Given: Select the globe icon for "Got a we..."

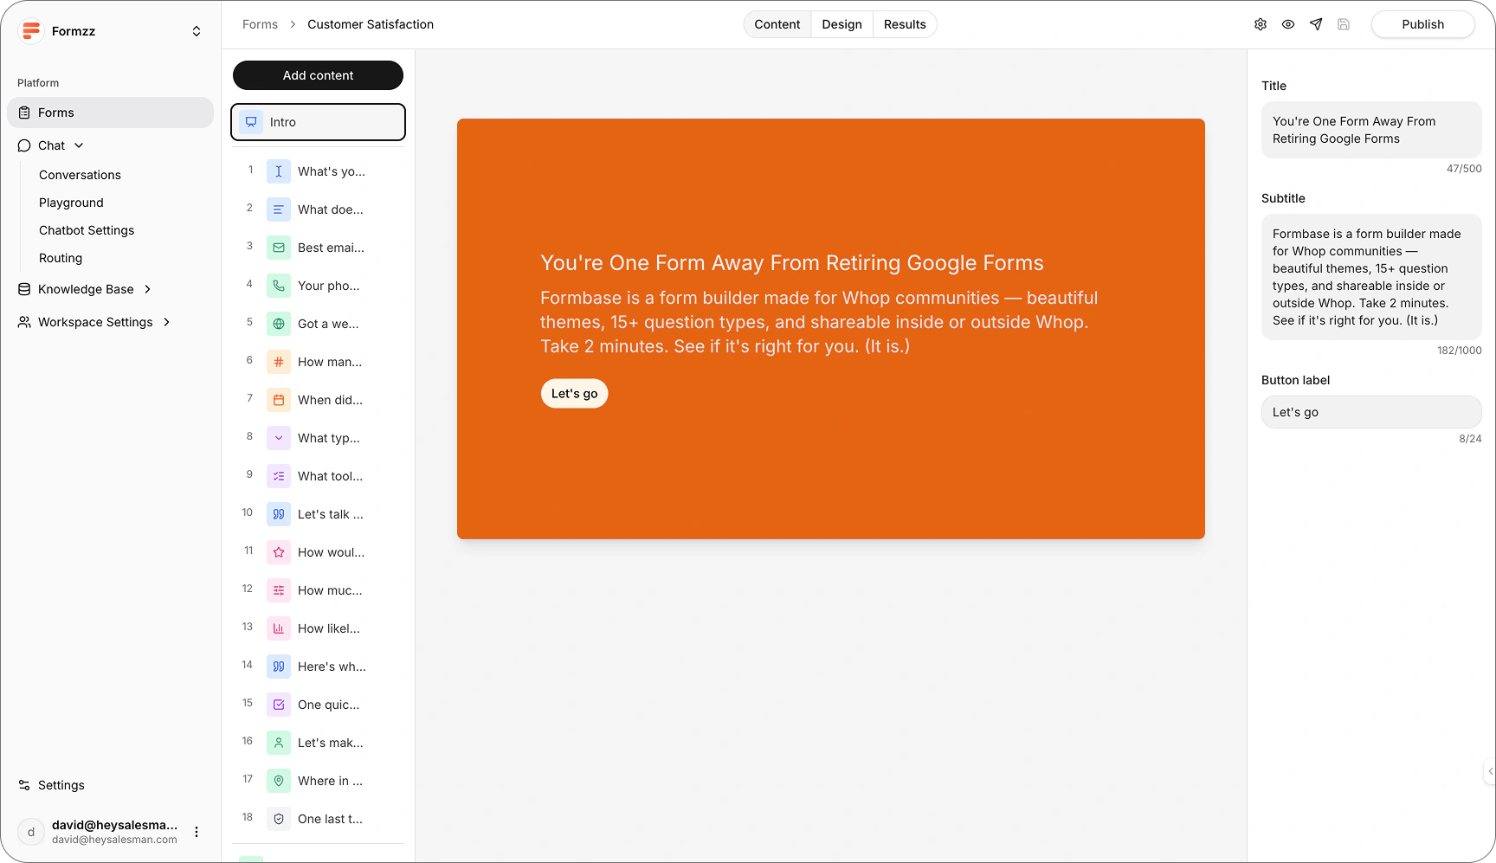Looking at the screenshot, I should tap(278, 323).
